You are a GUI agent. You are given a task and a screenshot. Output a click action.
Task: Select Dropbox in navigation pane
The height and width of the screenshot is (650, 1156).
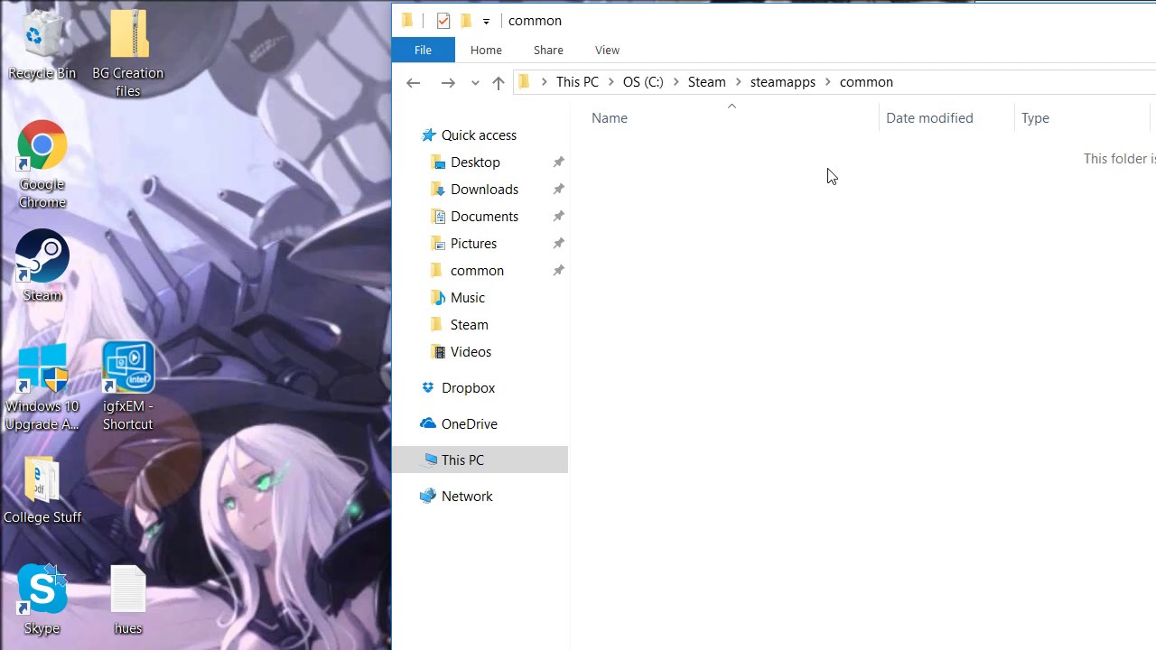tap(468, 387)
